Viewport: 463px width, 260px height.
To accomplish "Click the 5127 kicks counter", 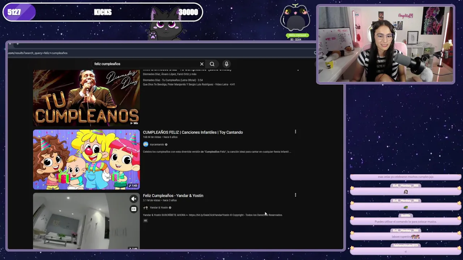I will tap(14, 12).
